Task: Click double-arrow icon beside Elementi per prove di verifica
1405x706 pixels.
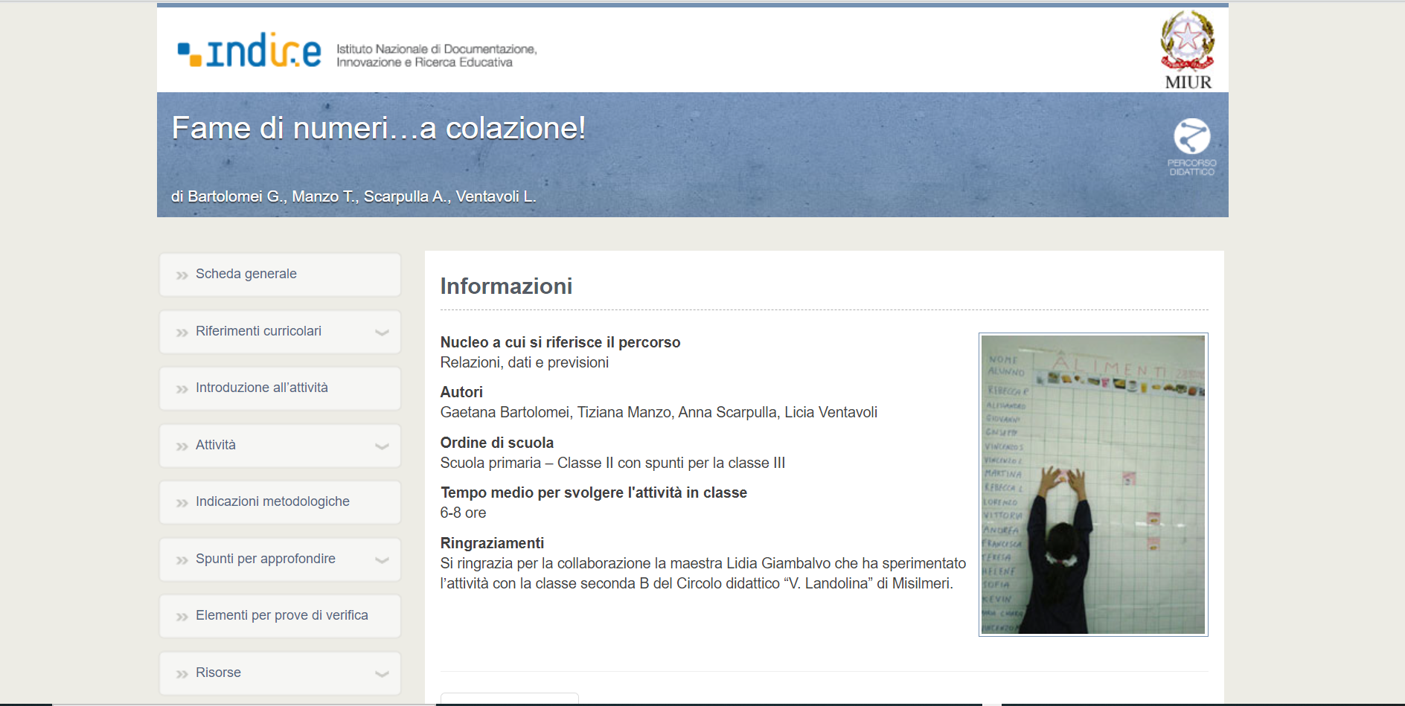Action: 182,617
